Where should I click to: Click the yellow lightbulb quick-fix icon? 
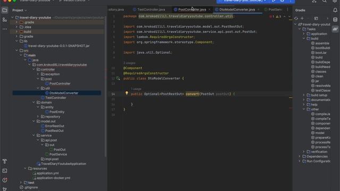click(x=126, y=93)
